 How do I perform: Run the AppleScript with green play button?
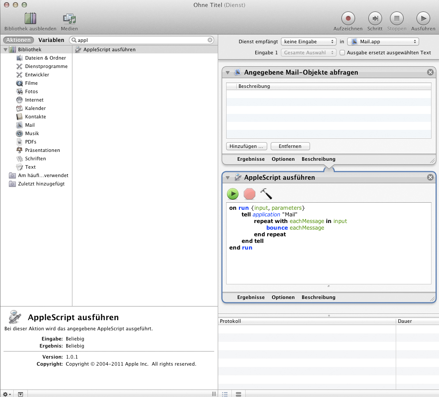coord(233,194)
